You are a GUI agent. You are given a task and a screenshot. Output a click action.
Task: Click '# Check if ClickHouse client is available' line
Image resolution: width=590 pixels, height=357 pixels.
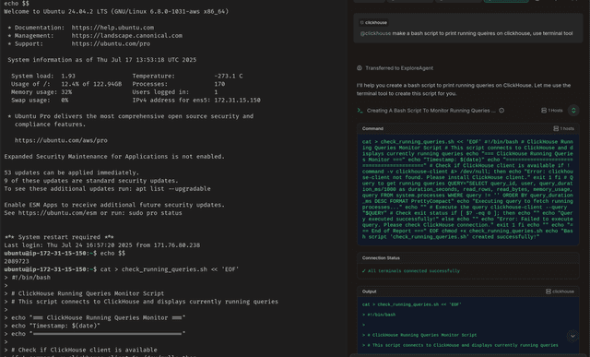(84, 351)
